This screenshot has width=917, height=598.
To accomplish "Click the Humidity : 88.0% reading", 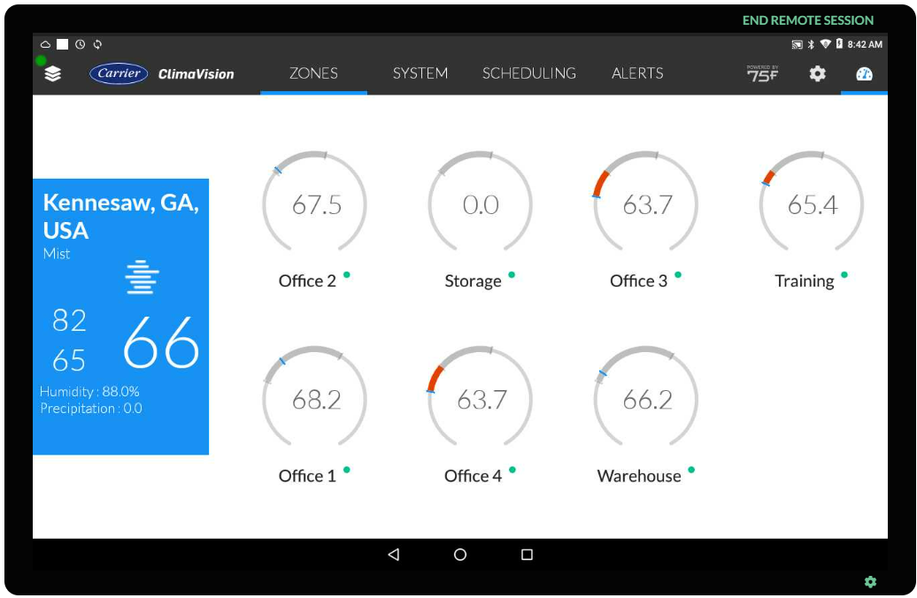I will (89, 392).
